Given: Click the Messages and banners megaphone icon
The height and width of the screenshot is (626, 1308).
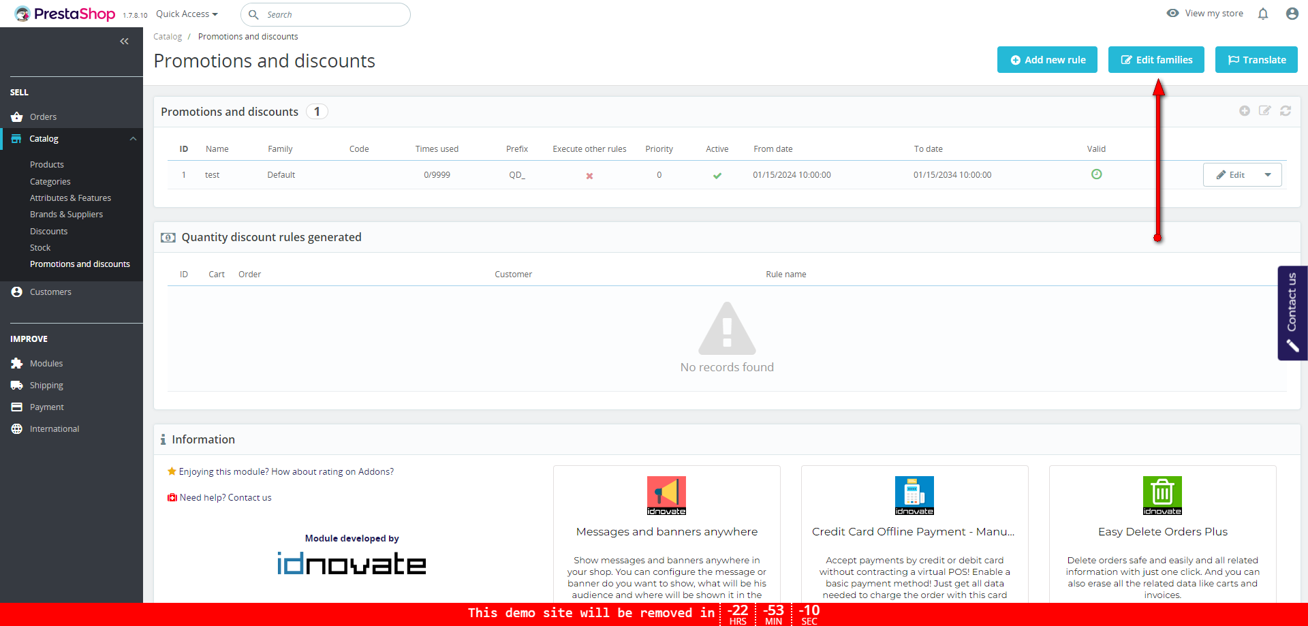Looking at the screenshot, I should coord(666,495).
